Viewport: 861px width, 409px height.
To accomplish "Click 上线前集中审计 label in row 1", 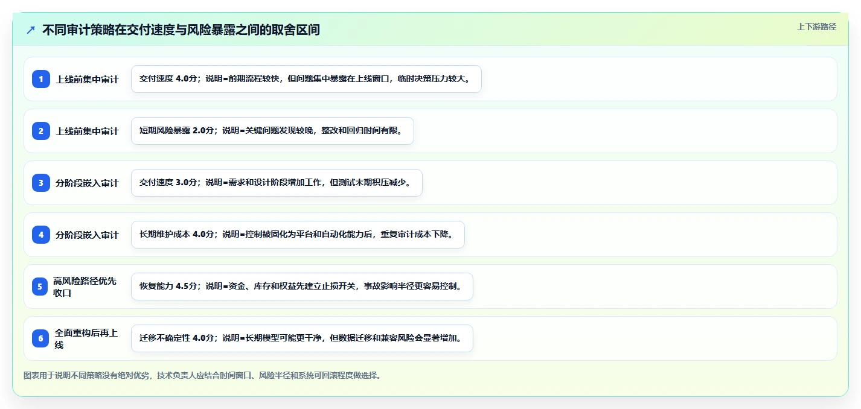I will [x=88, y=79].
